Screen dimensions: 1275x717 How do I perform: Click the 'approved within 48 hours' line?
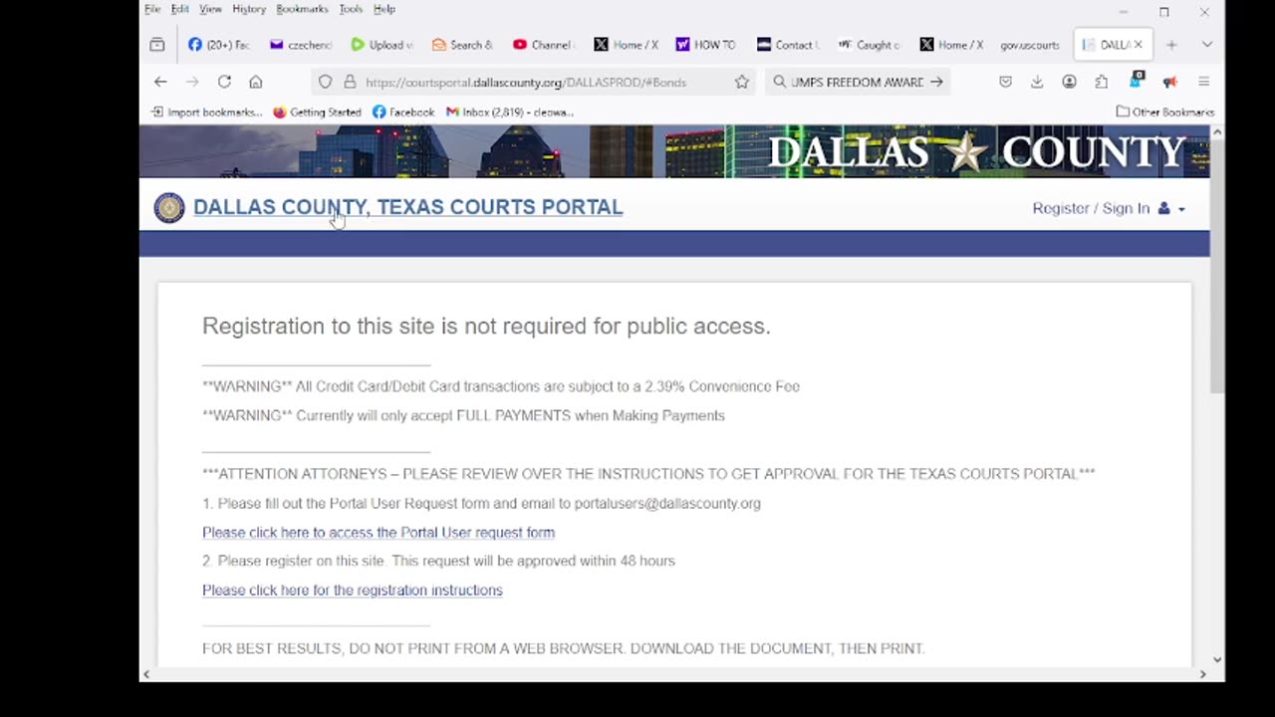[x=438, y=561]
